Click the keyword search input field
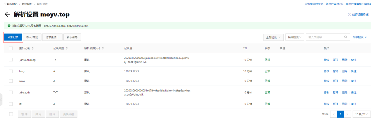Image resolution: width=374 pixels, height=122 pixels. pos(324,37)
